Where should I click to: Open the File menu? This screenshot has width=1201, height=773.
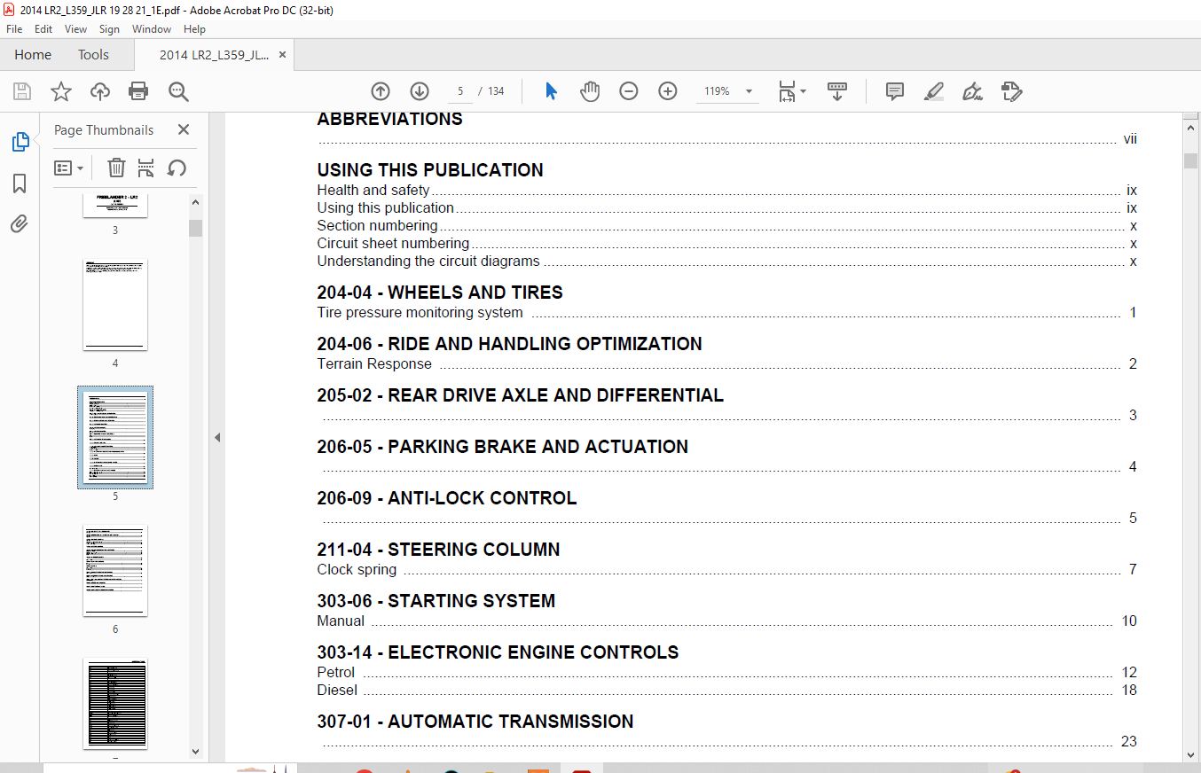(x=14, y=29)
